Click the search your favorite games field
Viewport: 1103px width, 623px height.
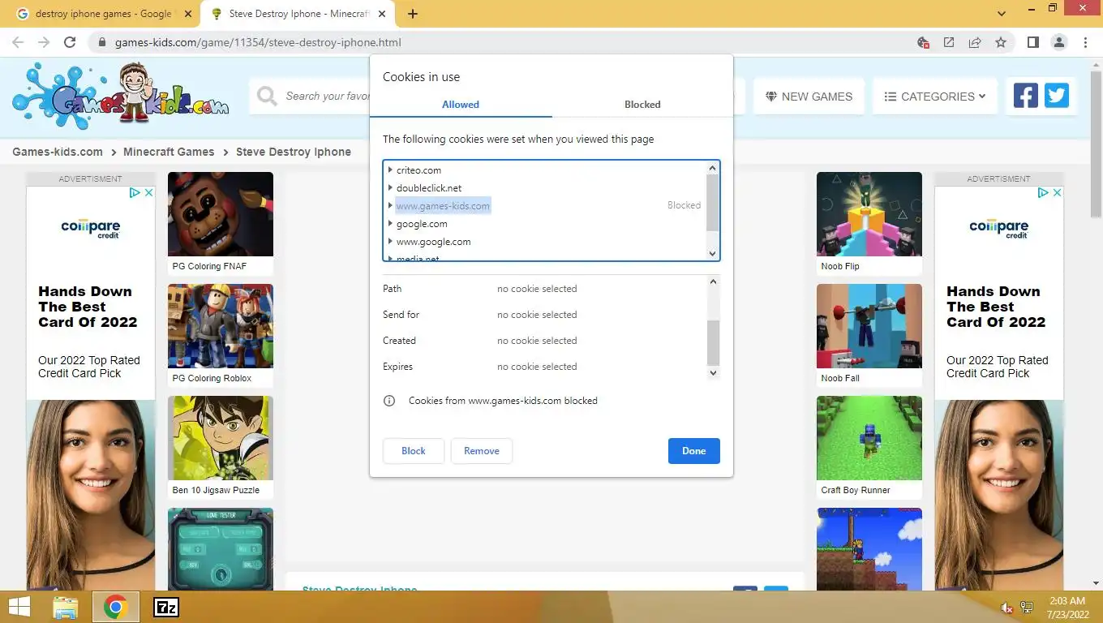point(328,97)
